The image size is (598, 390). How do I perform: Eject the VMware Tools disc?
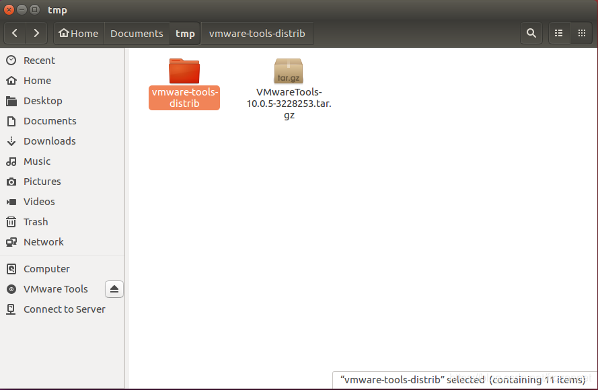114,289
